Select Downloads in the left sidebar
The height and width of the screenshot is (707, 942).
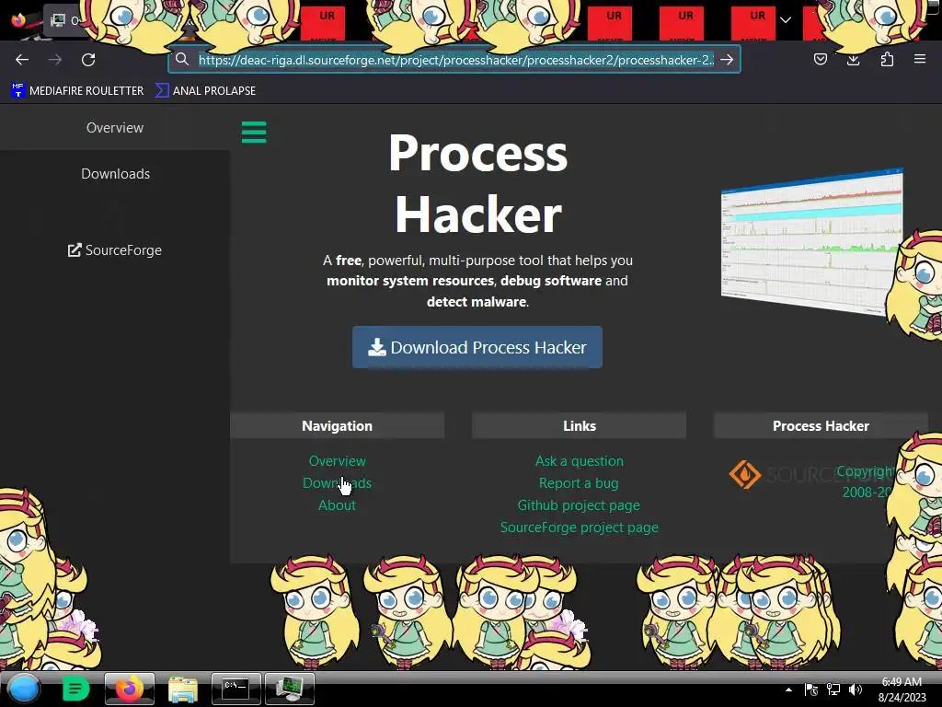tap(115, 174)
